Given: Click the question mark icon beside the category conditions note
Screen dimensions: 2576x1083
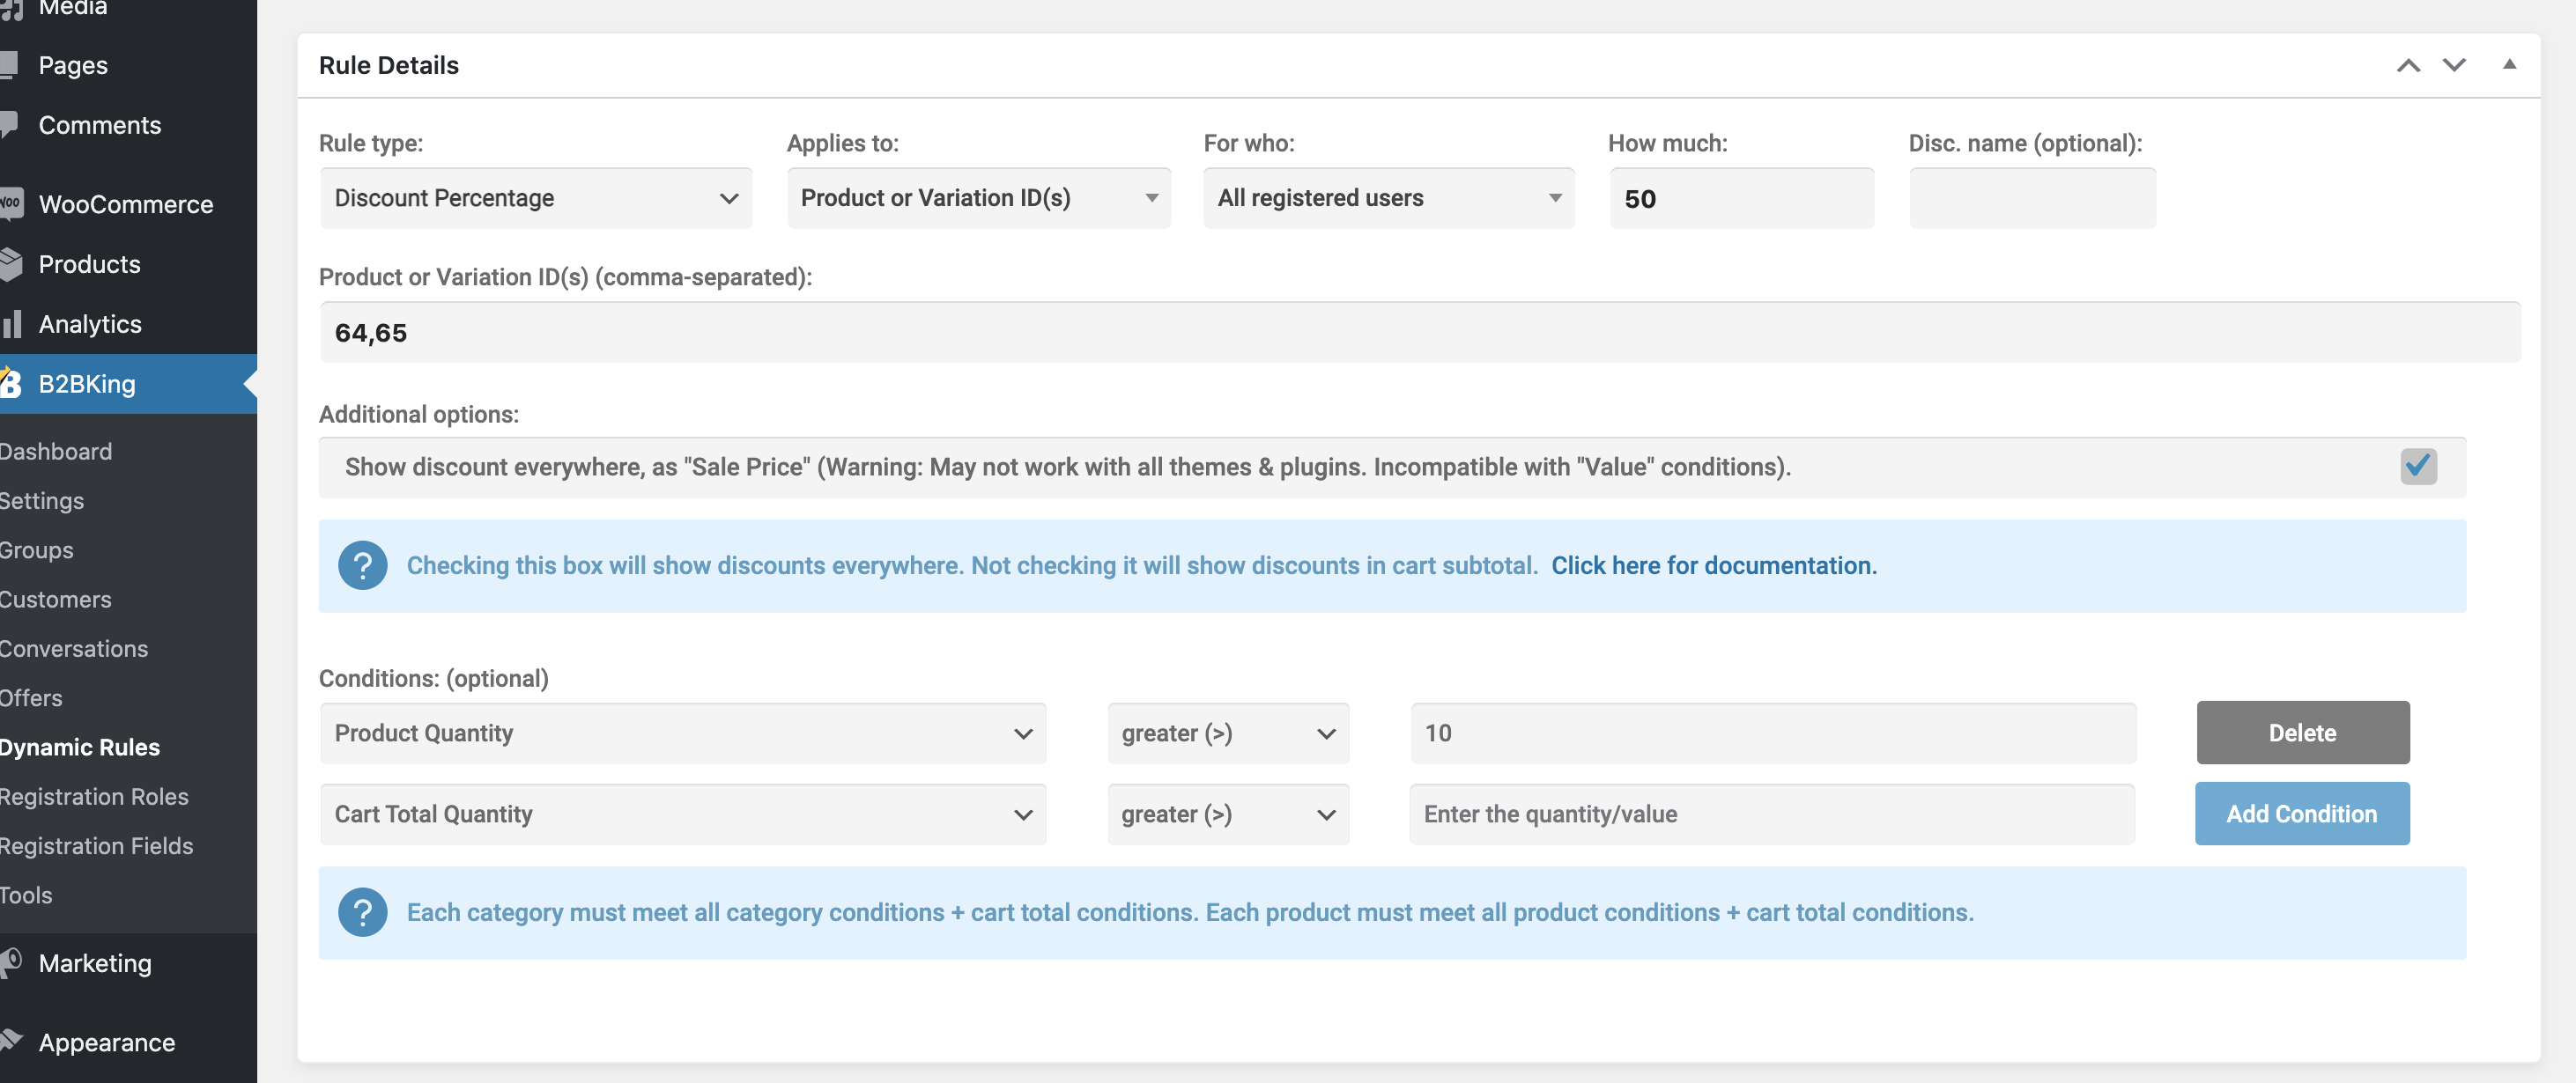Looking at the screenshot, I should pos(363,912).
